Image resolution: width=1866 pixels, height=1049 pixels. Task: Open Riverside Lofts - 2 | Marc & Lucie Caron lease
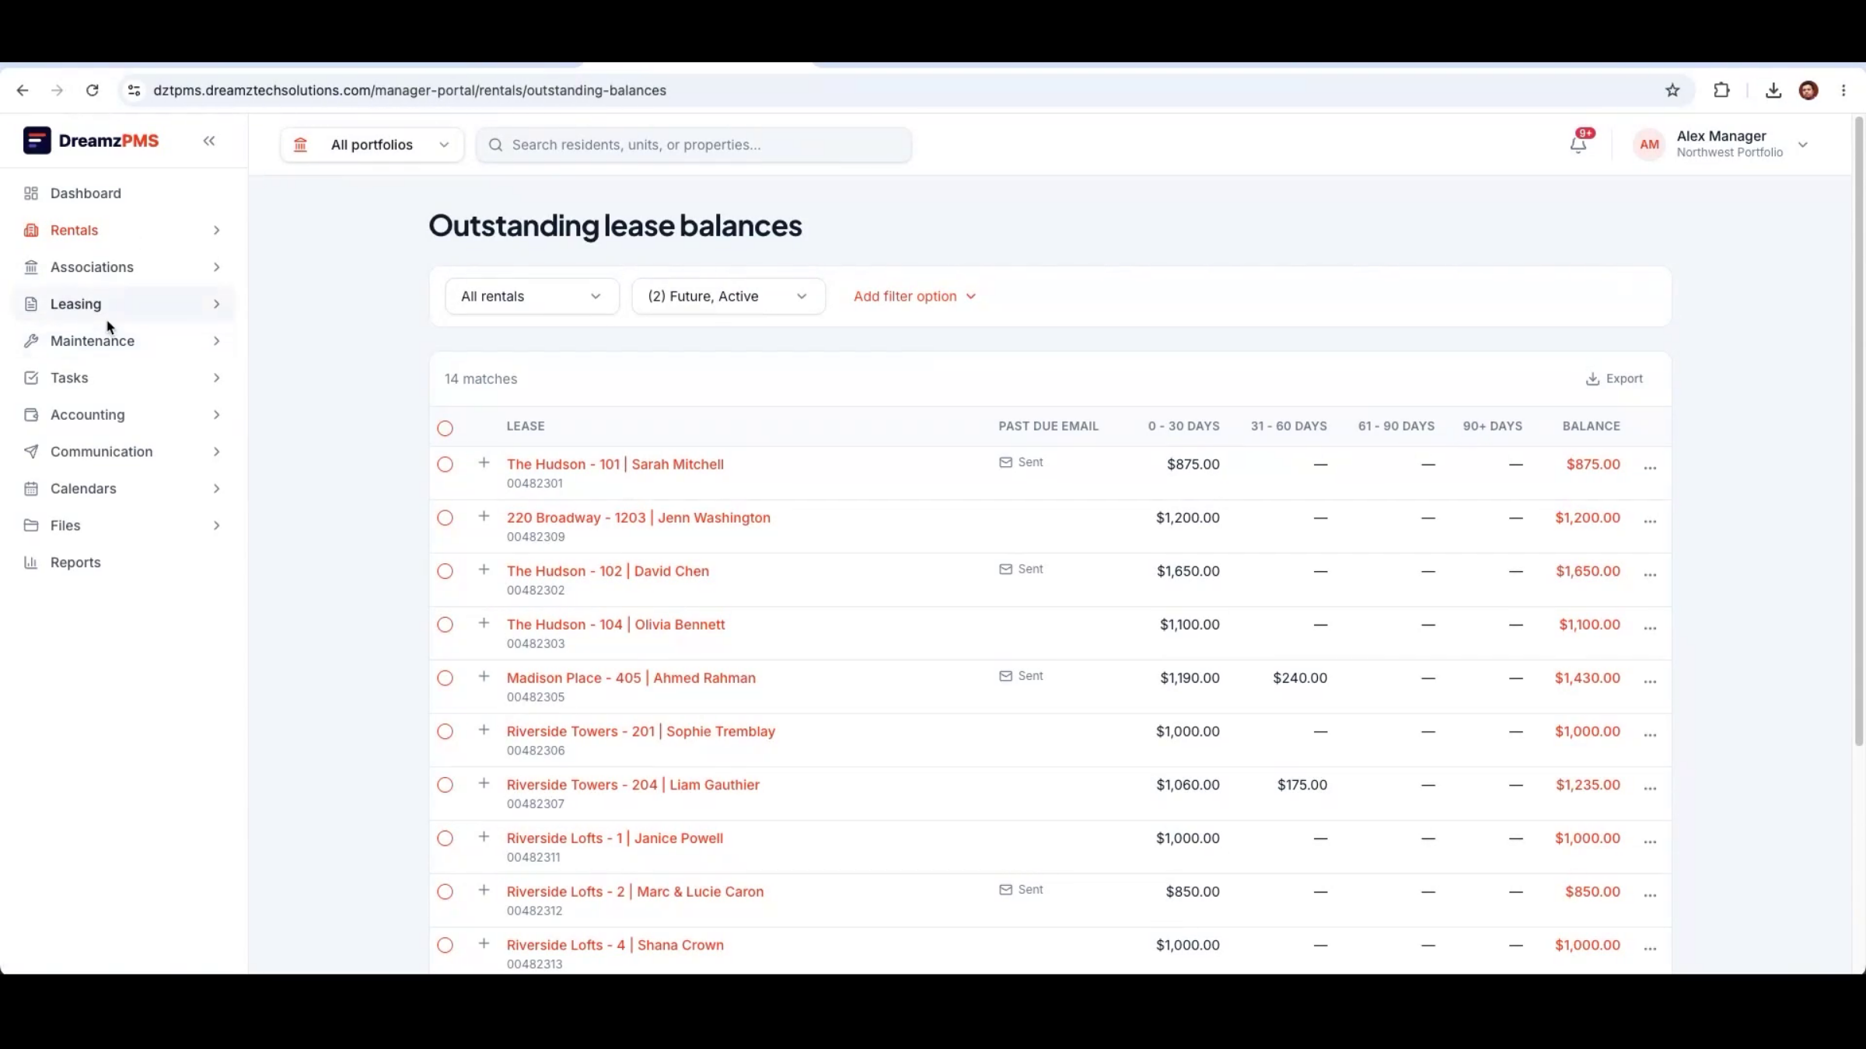click(x=635, y=891)
